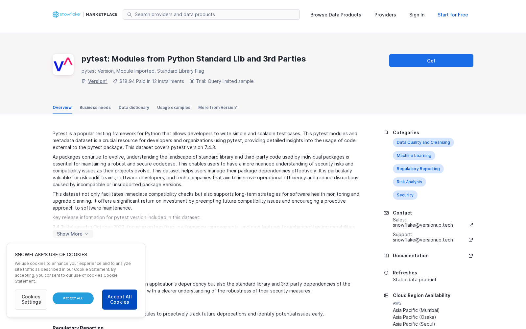Click the pytest dataset title heading

coord(194,59)
